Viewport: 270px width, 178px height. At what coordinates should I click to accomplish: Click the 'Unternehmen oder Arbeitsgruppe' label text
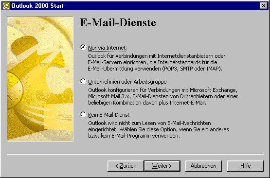[x=127, y=82]
